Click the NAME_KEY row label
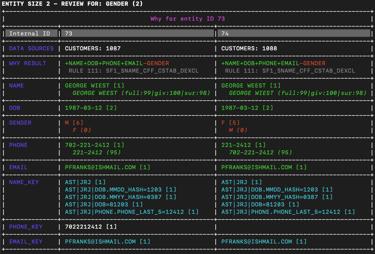 pyautogui.click(x=24, y=182)
